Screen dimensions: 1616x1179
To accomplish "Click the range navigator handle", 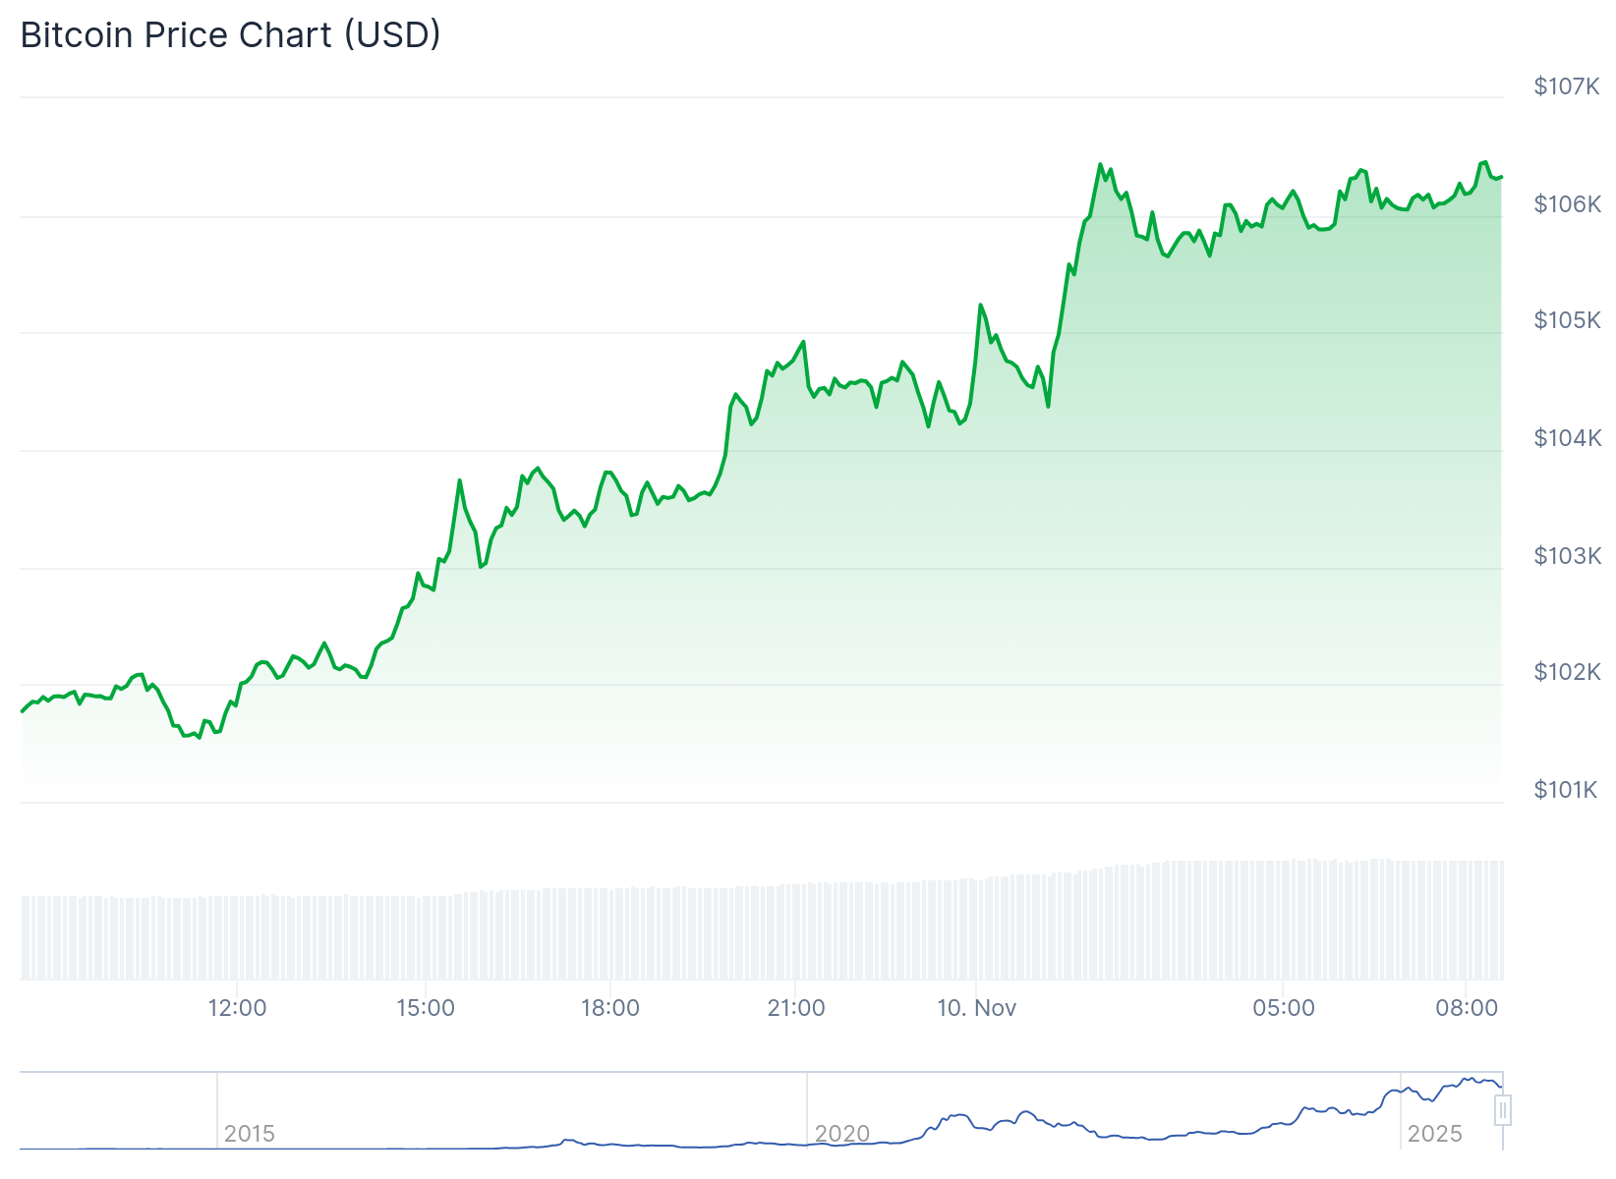I will coord(1502,1110).
